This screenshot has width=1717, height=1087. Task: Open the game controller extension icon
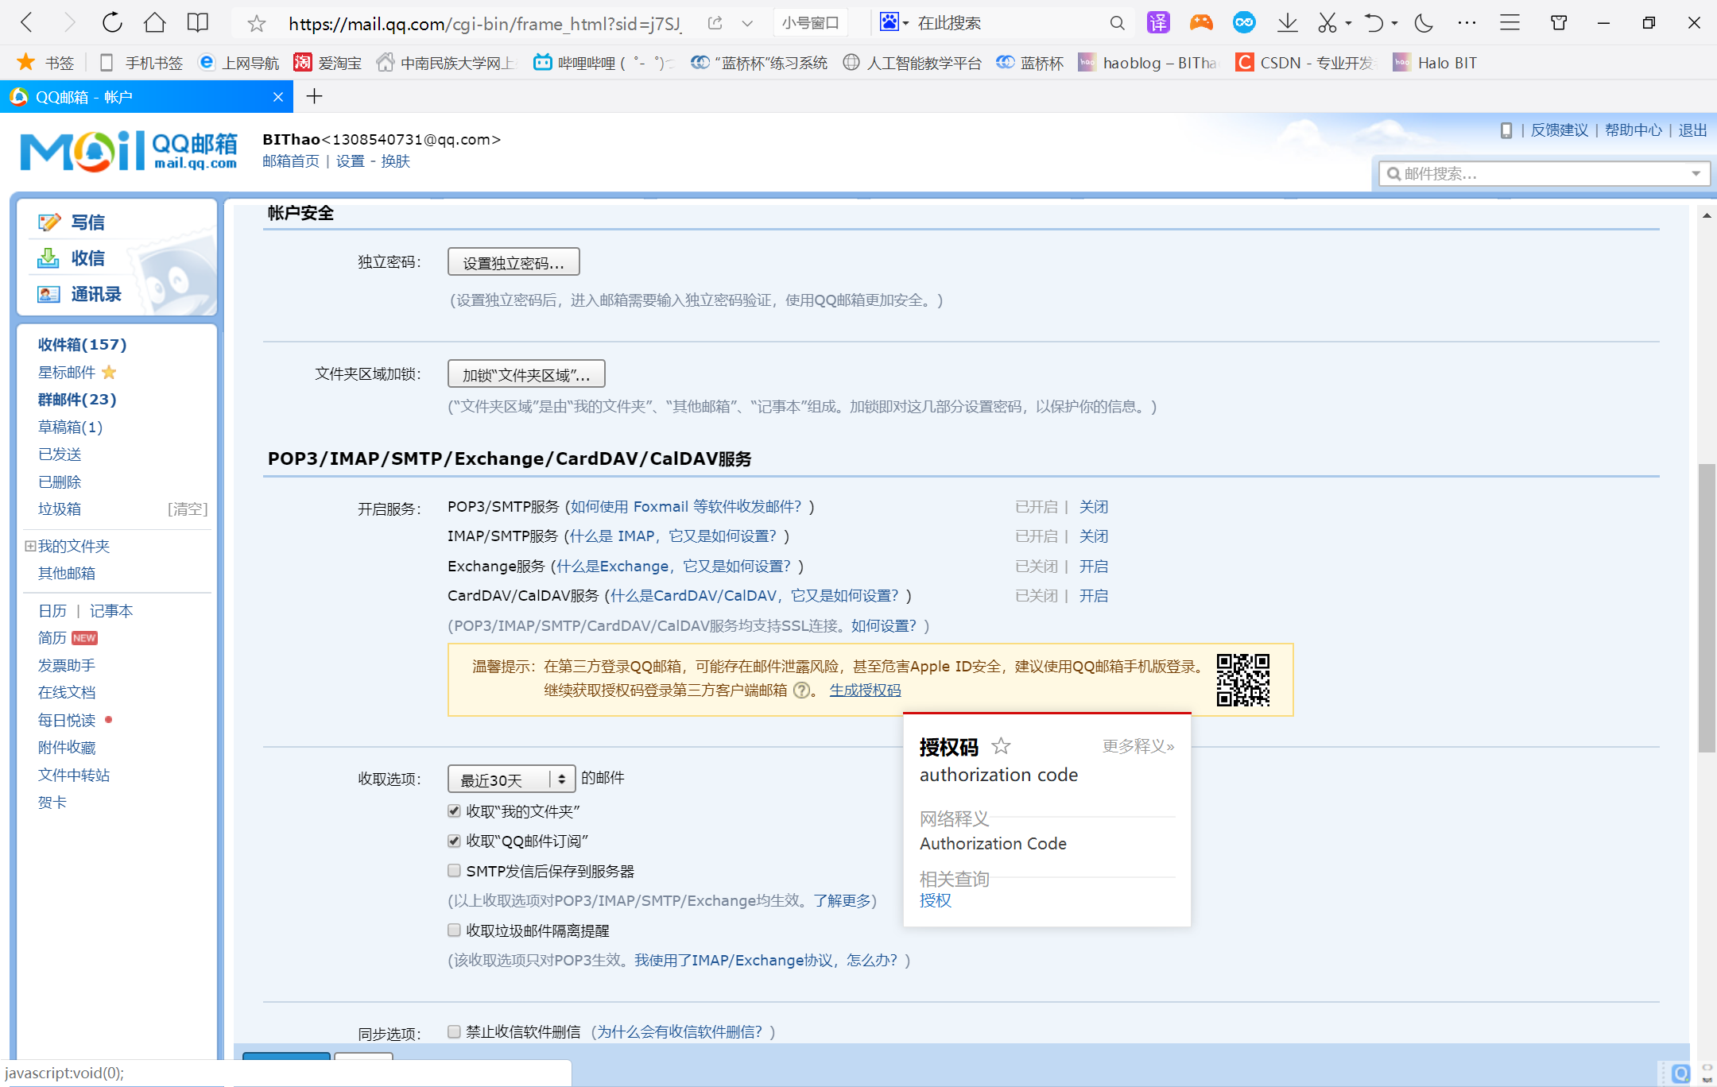1201,22
